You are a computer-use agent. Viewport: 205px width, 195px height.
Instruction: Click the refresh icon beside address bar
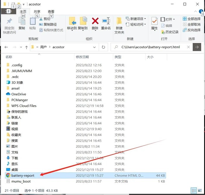[103, 47]
